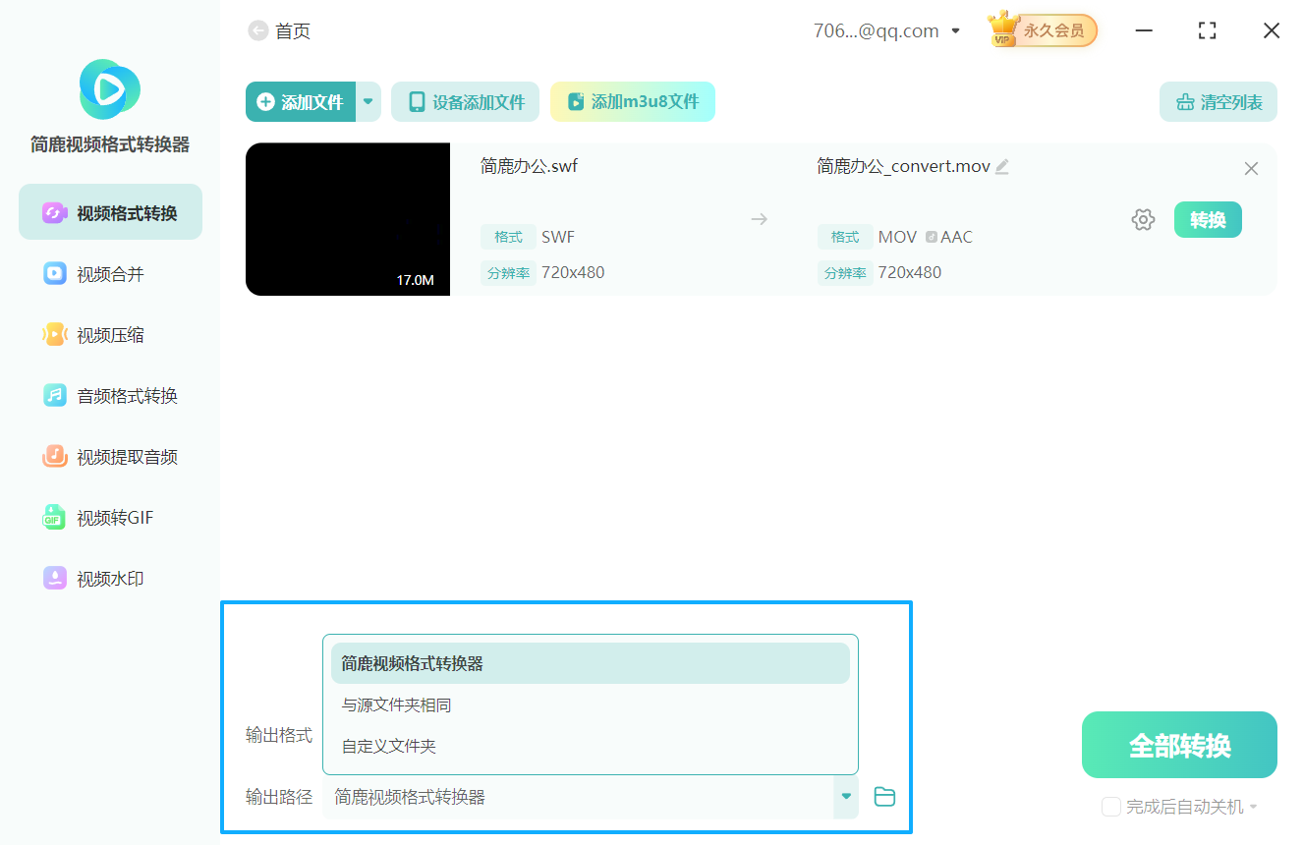Click the 全部转换 convert all button

[x=1179, y=744]
